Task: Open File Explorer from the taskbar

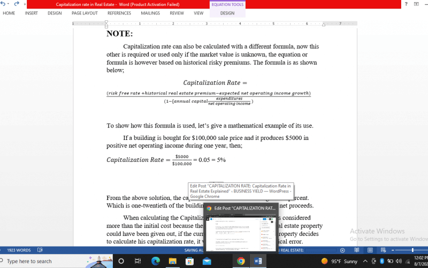Action: (x=173, y=261)
